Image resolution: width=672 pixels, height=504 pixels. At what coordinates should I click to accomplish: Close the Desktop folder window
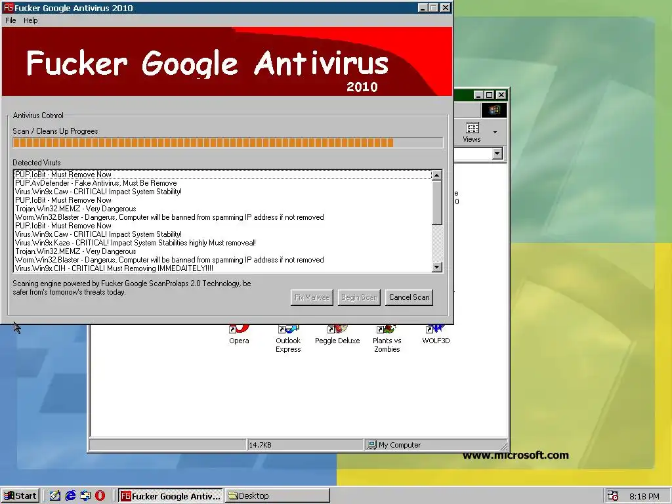tap(501, 94)
